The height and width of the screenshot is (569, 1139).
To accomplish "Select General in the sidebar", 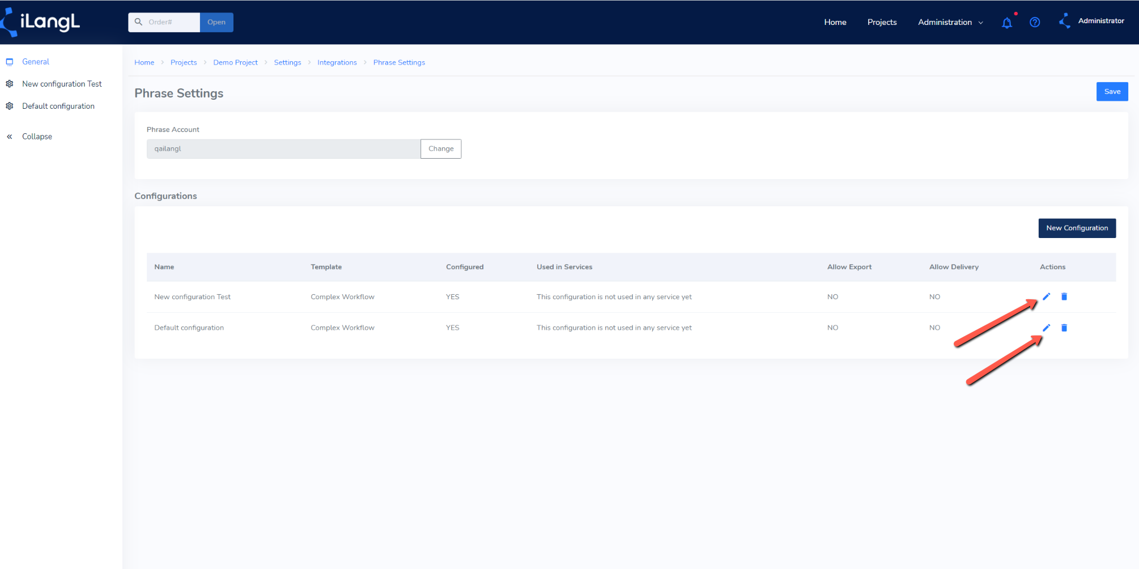I will 36,62.
